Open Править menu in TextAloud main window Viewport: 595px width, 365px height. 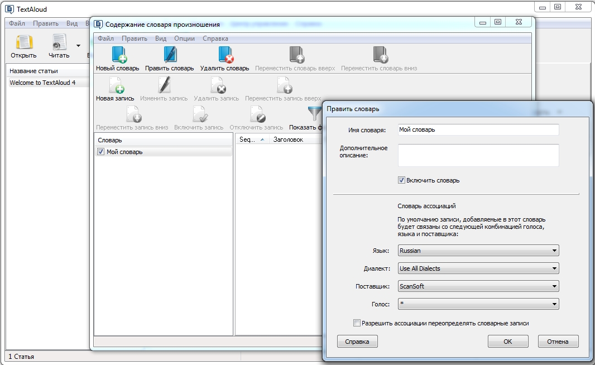click(46, 23)
